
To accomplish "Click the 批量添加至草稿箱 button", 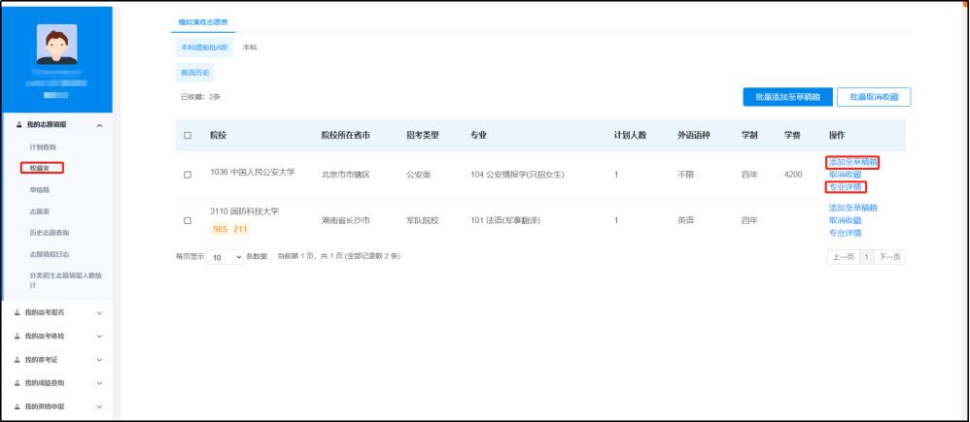I will coord(785,96).
